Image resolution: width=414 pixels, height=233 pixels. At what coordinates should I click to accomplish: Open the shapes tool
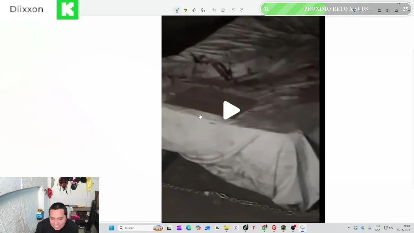tap(203, 10)
